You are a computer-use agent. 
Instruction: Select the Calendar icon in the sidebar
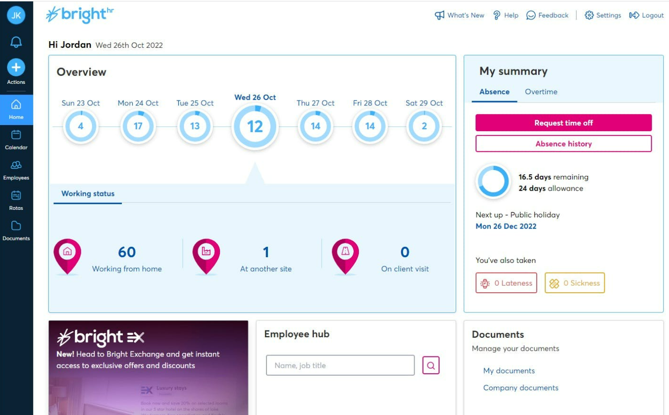point(16,138)
